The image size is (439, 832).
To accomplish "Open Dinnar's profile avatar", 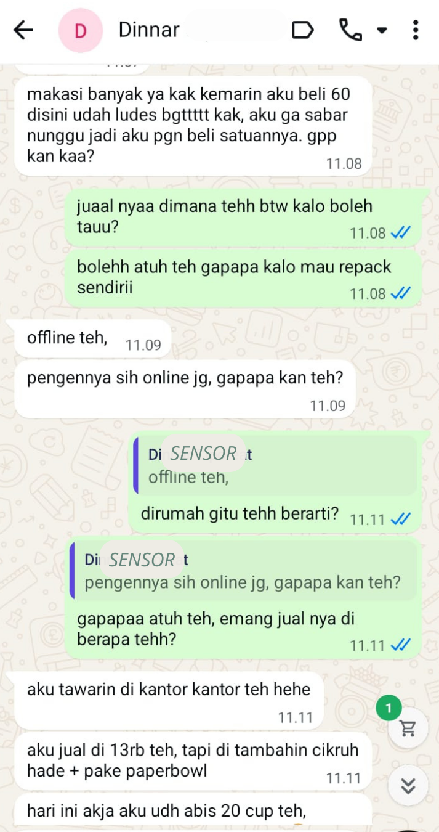I will pos(80,30).
